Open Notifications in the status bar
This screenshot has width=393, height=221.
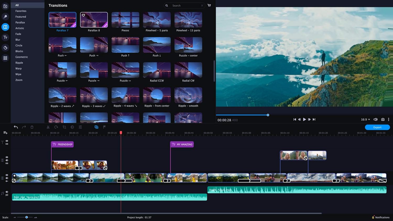[380, 217]
